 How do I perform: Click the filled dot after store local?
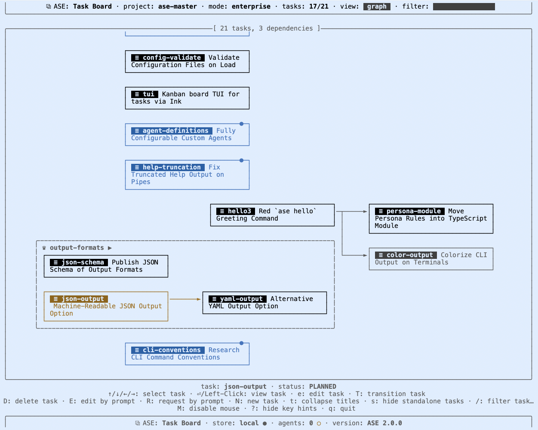(x=264, y=423)
